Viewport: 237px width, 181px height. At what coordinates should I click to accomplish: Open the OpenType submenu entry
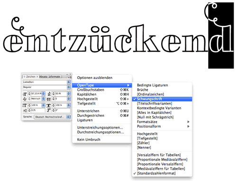click(102, 85)
